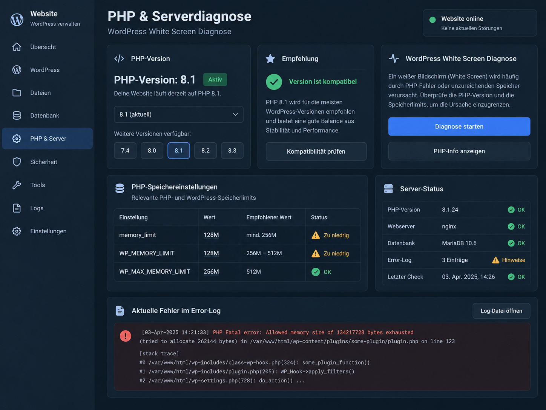Click the '03. Apr. 2025, 14:26' timestamp

point(468,277)
